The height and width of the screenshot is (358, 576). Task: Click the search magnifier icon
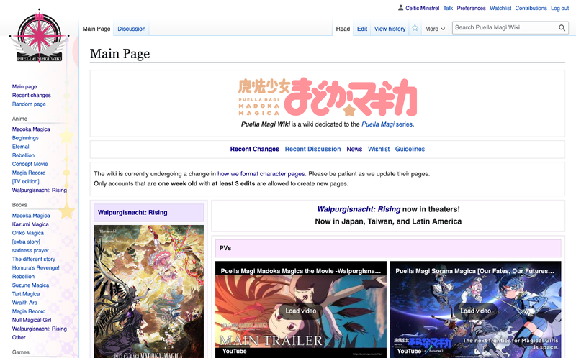point(562,28)
